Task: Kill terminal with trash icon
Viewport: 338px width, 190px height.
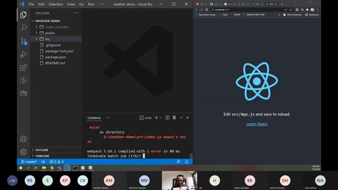Action: coord(174,118)
